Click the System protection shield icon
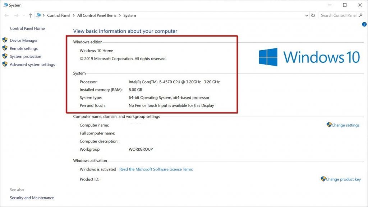Screen dimensions: 368x207 (x=5, y=56)
